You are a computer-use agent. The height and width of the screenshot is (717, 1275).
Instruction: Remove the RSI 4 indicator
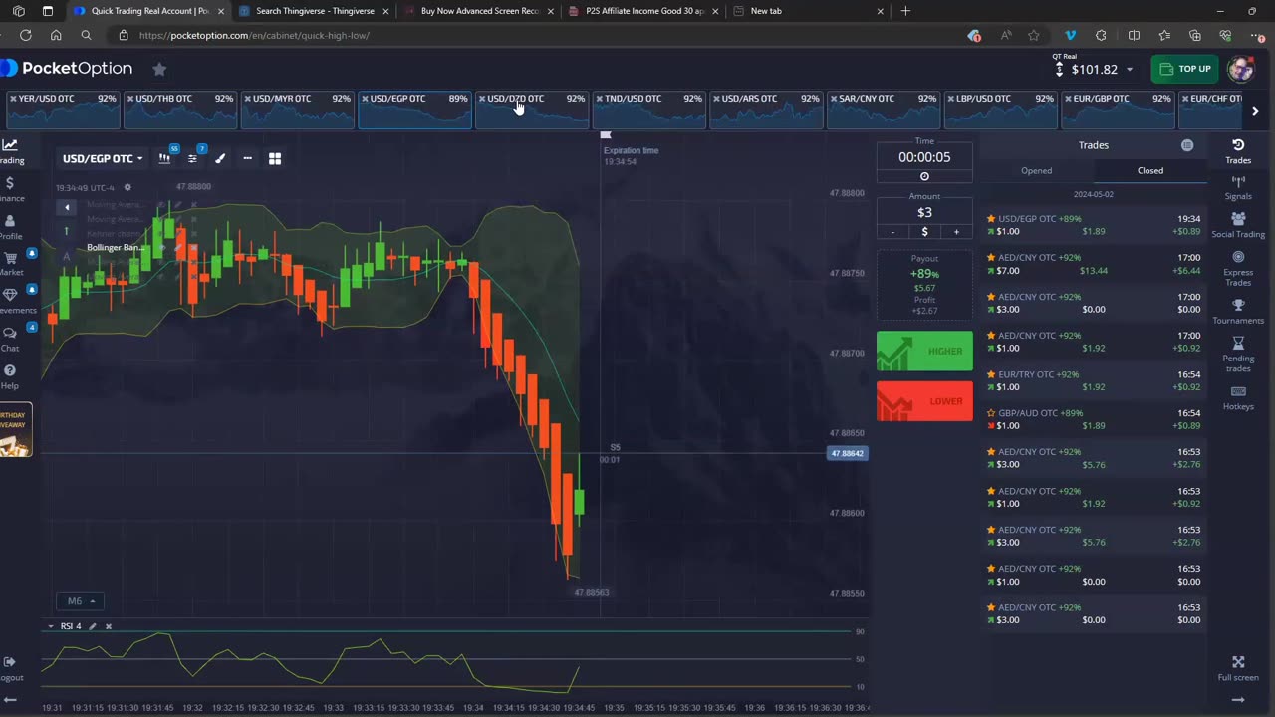point(109,626)
